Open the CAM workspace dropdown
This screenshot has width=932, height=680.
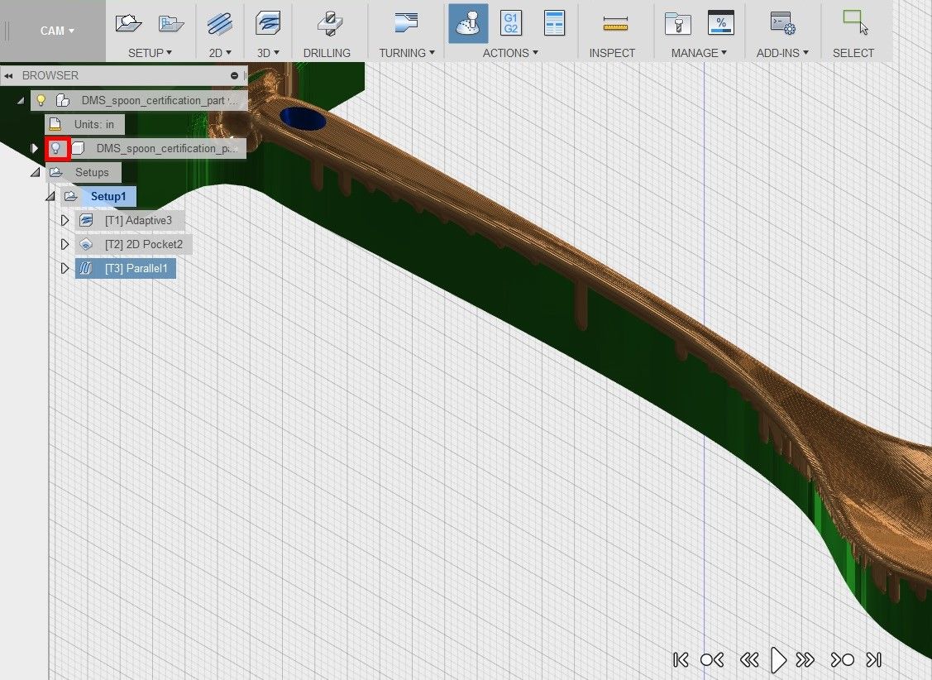[x=57, y=31]
